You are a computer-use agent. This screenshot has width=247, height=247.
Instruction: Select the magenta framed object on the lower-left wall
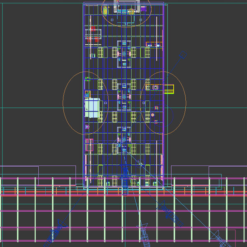pos(89,145)
